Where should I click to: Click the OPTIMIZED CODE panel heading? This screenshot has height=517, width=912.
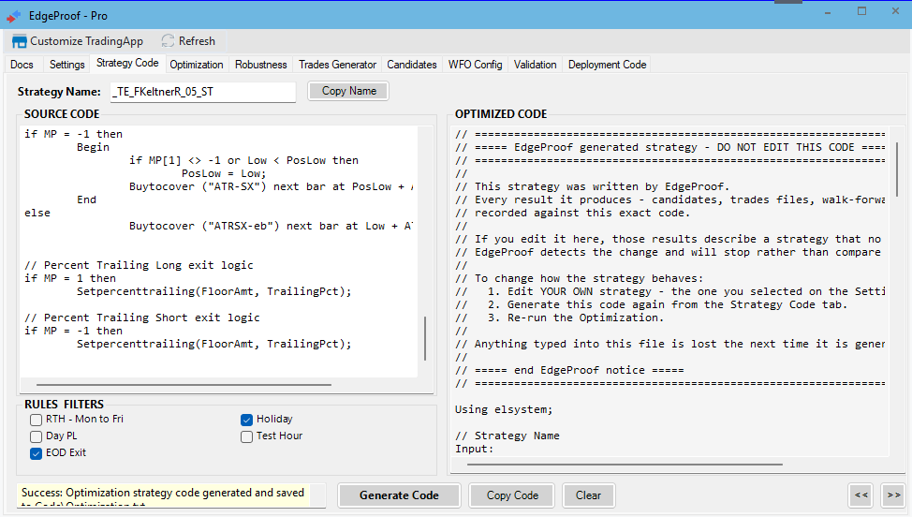coord(501,114)
